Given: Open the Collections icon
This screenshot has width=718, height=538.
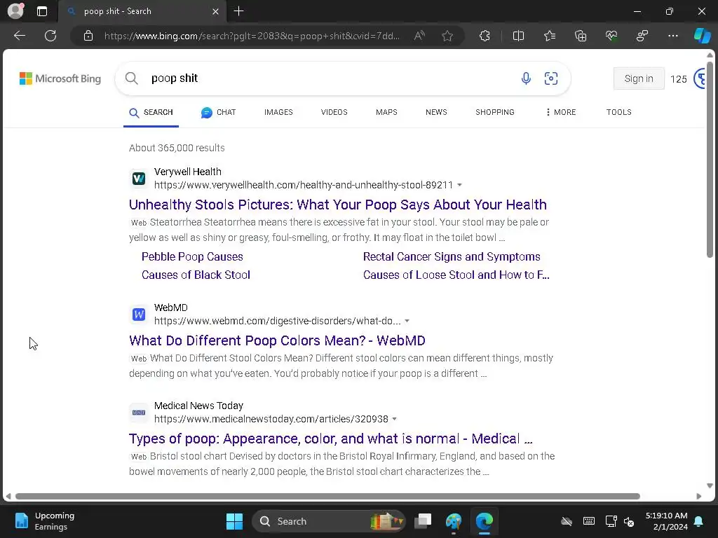Looking at the screenshot, I should pos(581,36).
